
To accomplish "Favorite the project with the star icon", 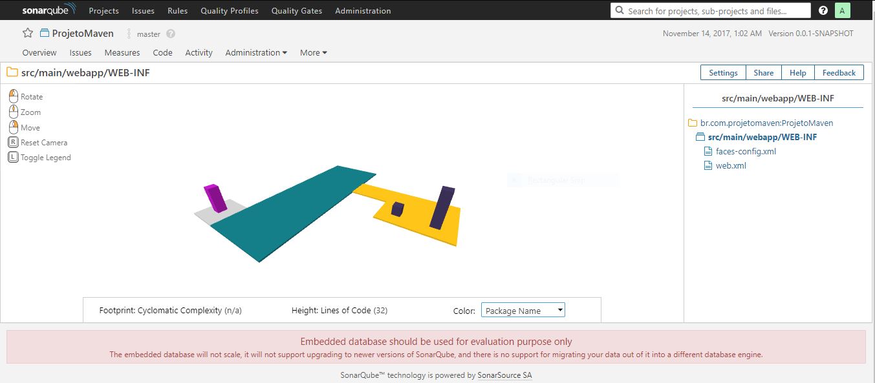I will tap(28, 33).
